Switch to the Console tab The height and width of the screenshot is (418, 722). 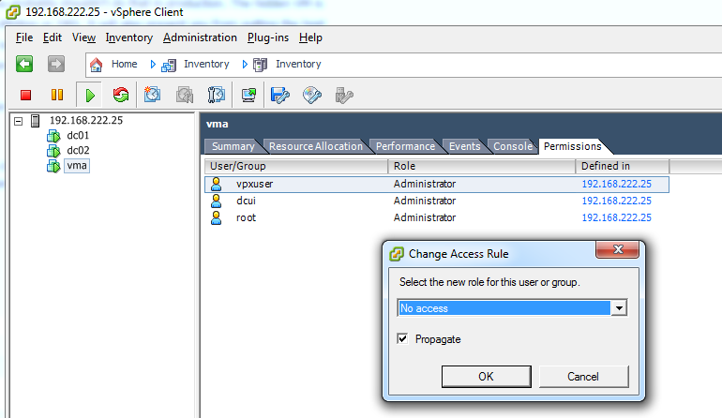point(513,146)
